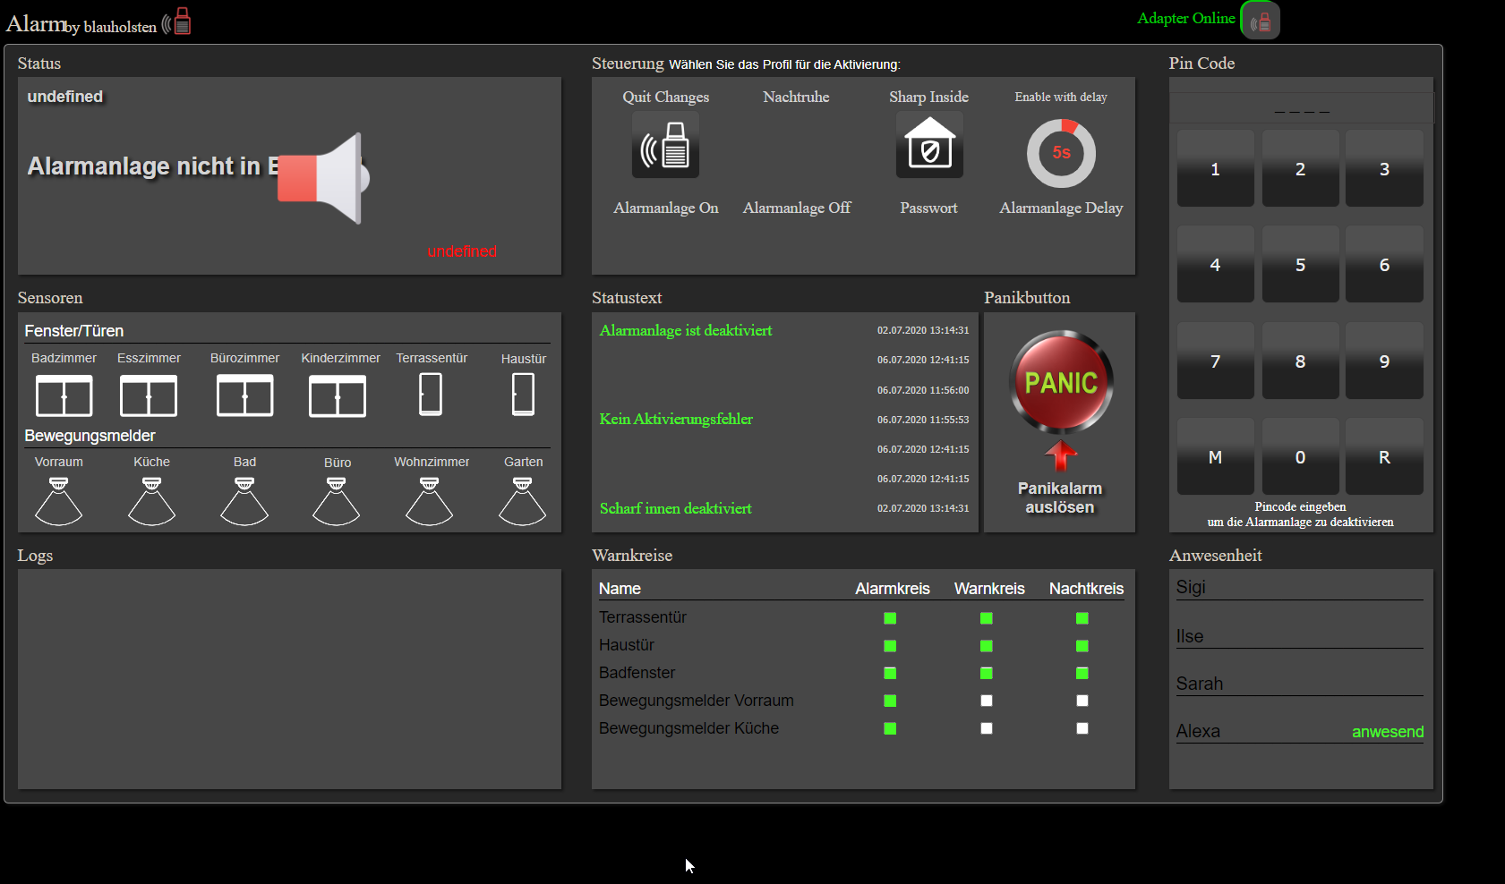Toggle Badfenster Warnkreis indicator
The width and height of the screenshot is (1505, 884).
[x=986, y=673]
